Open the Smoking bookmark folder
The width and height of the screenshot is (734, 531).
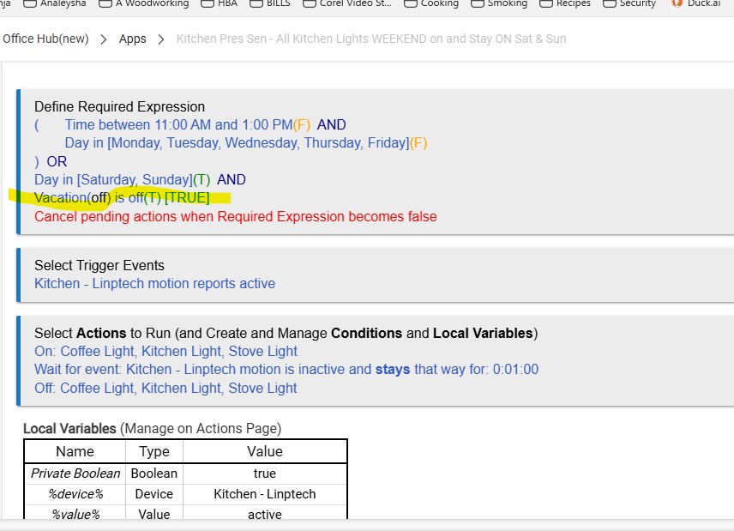click(499, 3)
